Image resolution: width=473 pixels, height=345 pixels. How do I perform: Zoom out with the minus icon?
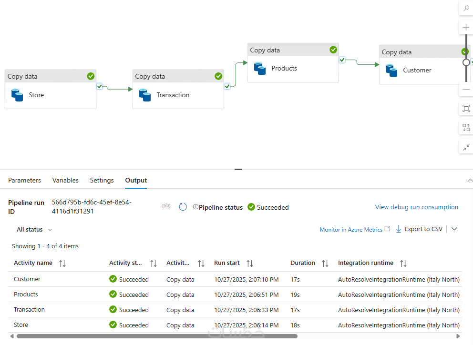coord(466,89)
